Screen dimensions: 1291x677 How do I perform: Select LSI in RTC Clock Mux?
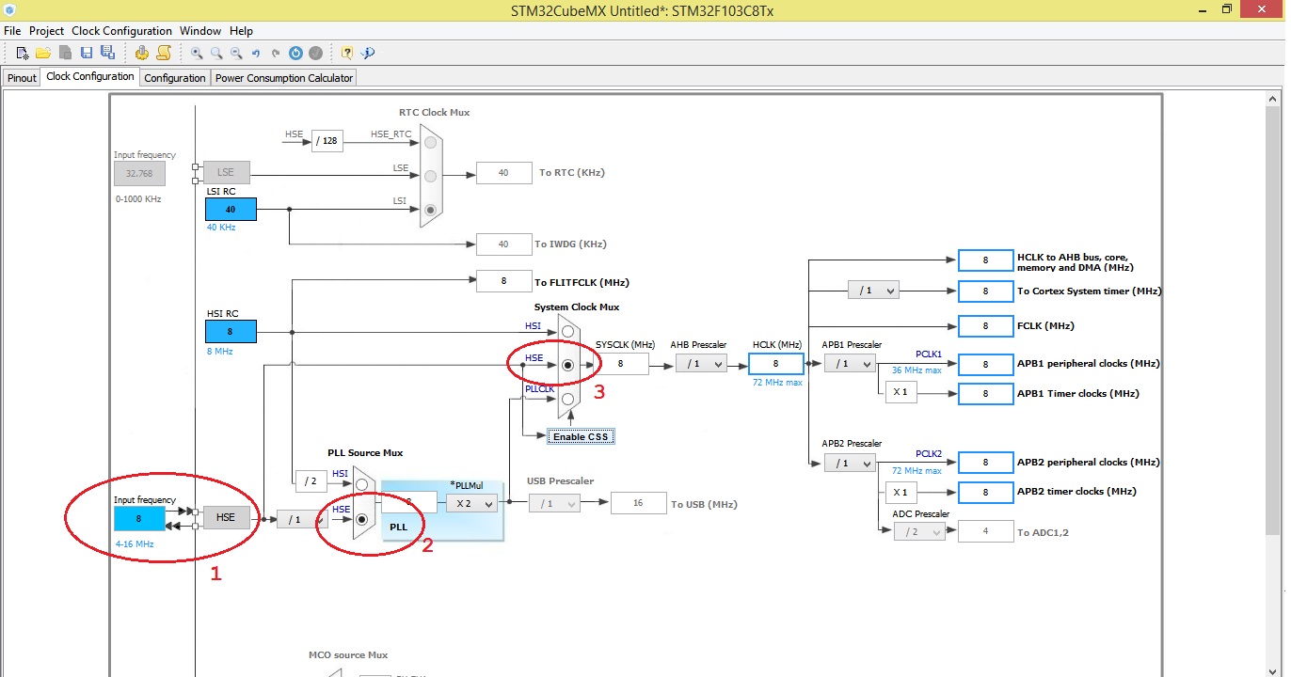(430, 210)
